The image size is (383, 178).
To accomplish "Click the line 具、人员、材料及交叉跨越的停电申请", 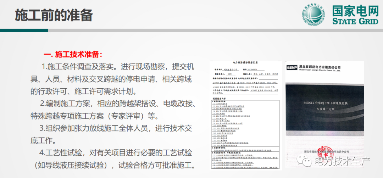I will (111, 79).
